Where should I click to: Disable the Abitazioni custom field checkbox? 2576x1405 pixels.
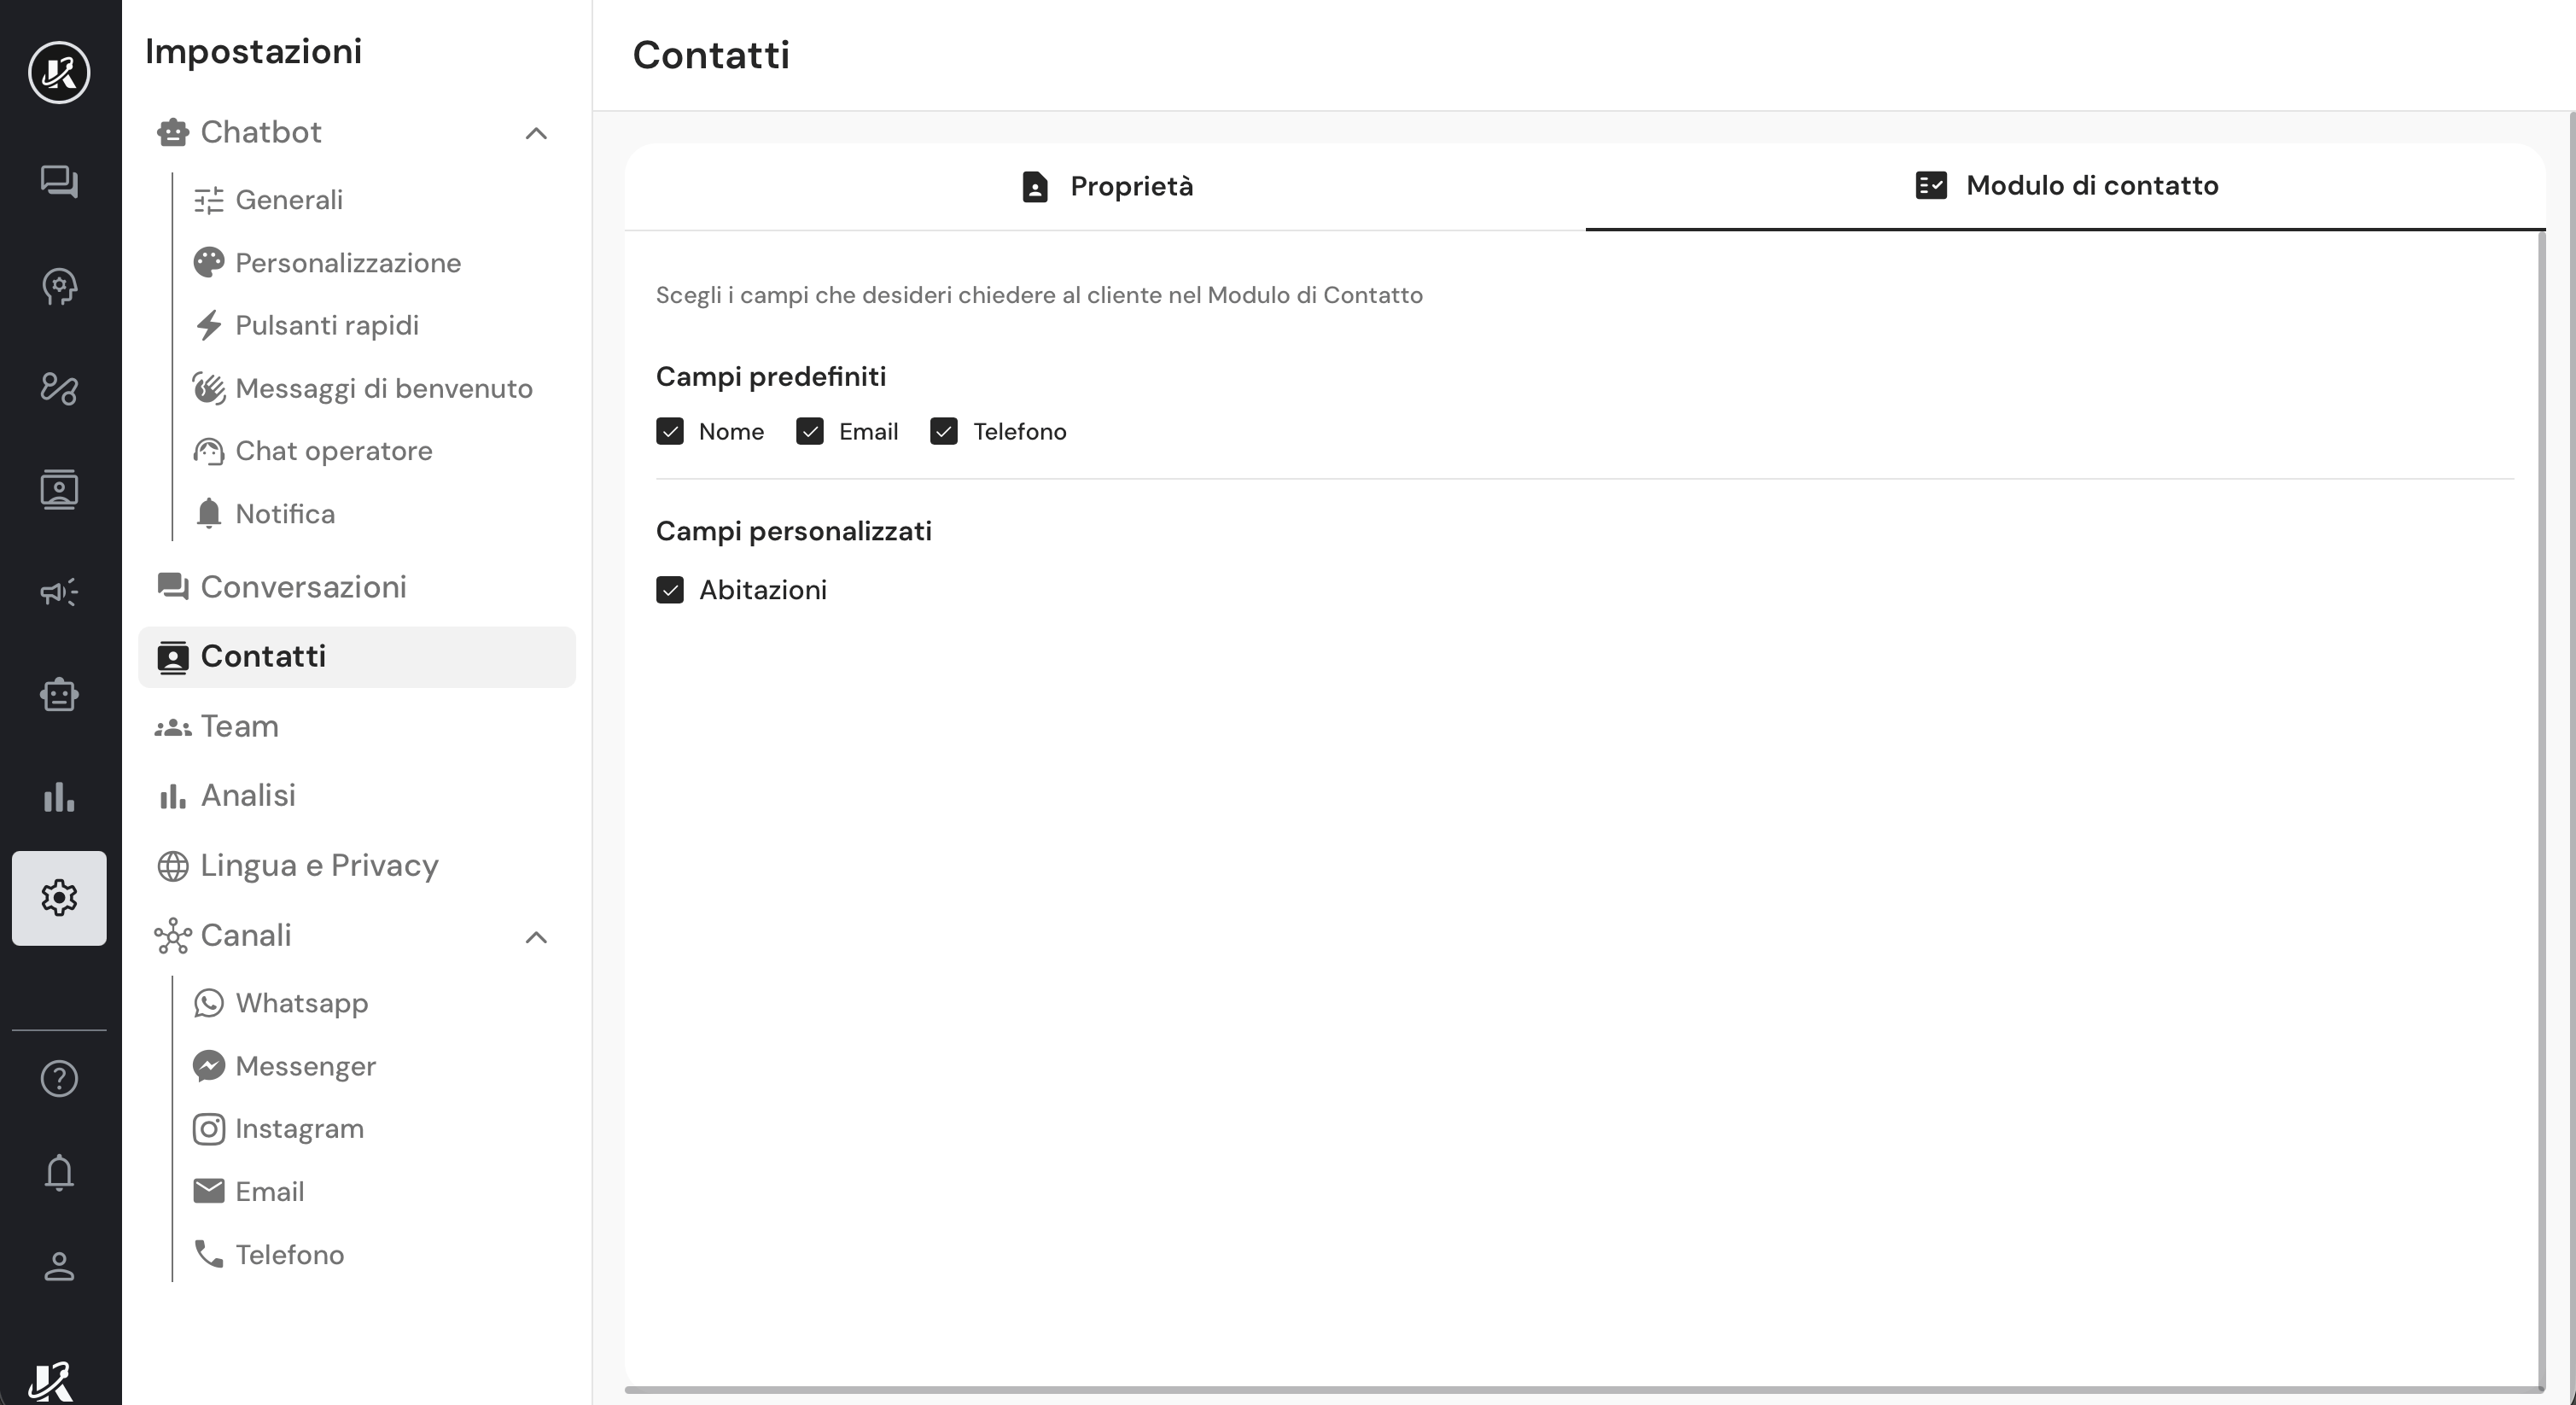pyautogui.click(x=670, y=590)
